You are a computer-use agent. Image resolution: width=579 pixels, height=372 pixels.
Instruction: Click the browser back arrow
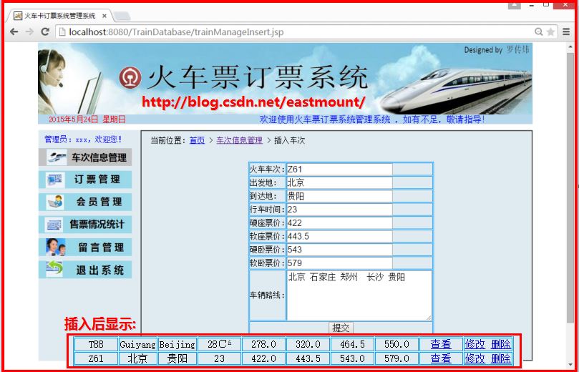pos(14,31)
